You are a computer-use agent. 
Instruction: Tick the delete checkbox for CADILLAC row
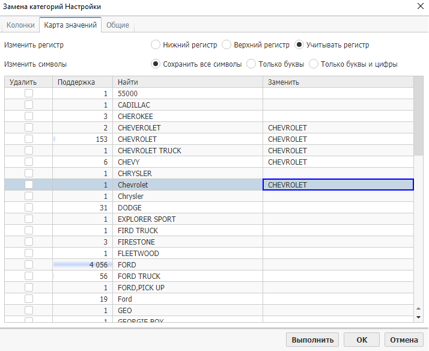(28, 105)
